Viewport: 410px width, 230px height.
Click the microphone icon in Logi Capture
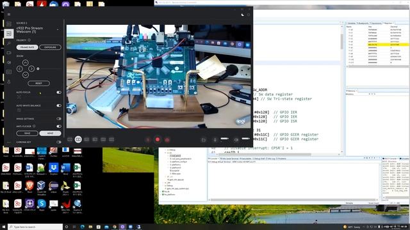[215, 140]
